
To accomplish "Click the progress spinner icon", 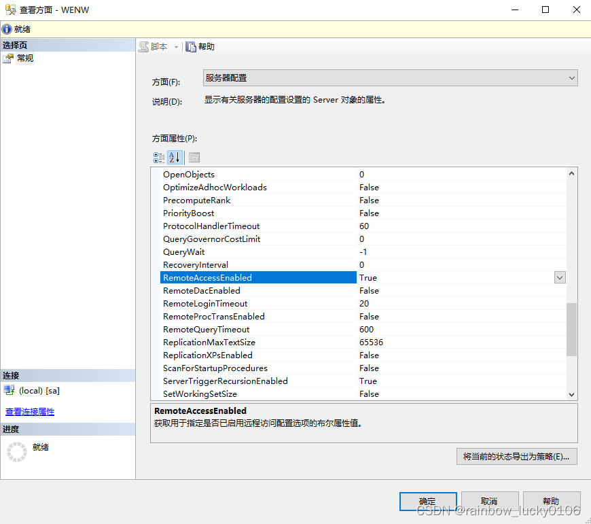I will click(x=17, y=452).
